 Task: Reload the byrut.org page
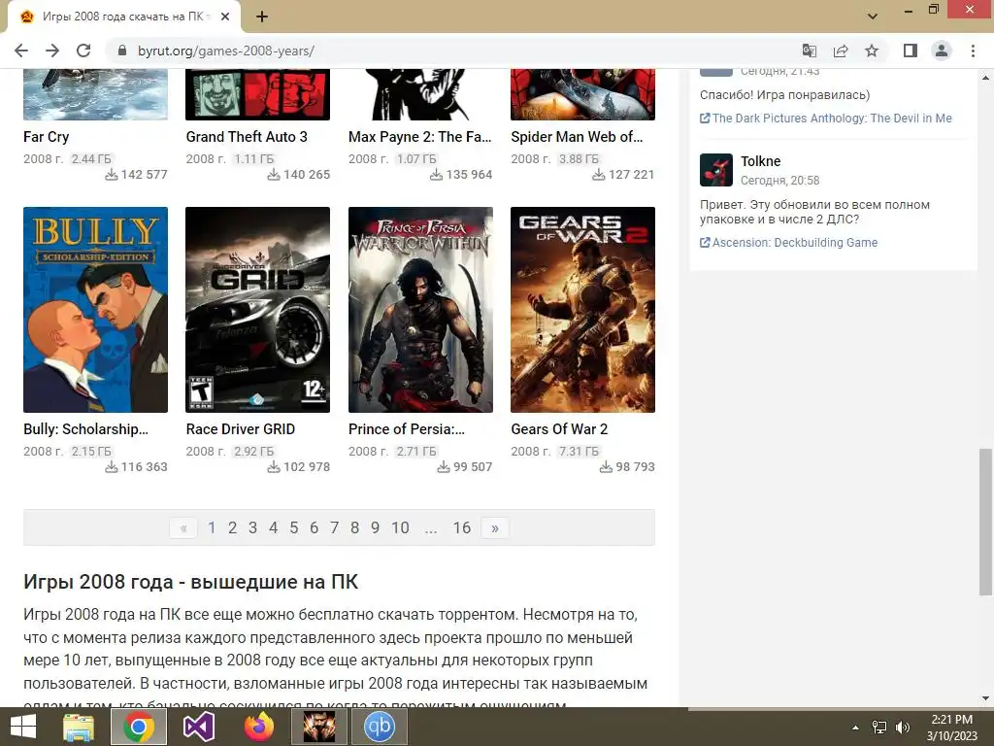pyautogui.click(x=83, y=51)
